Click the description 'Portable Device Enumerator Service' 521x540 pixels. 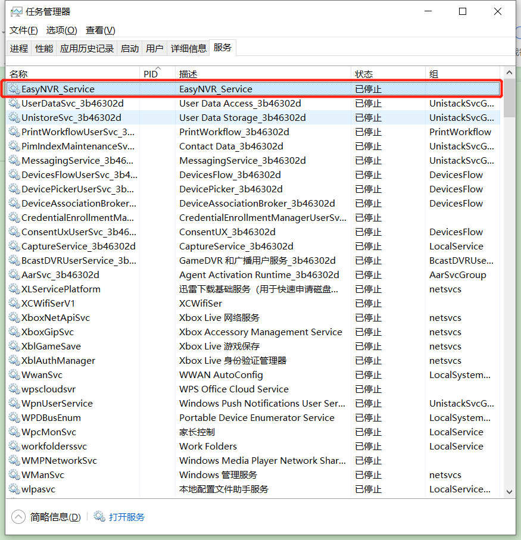[257, 418]
